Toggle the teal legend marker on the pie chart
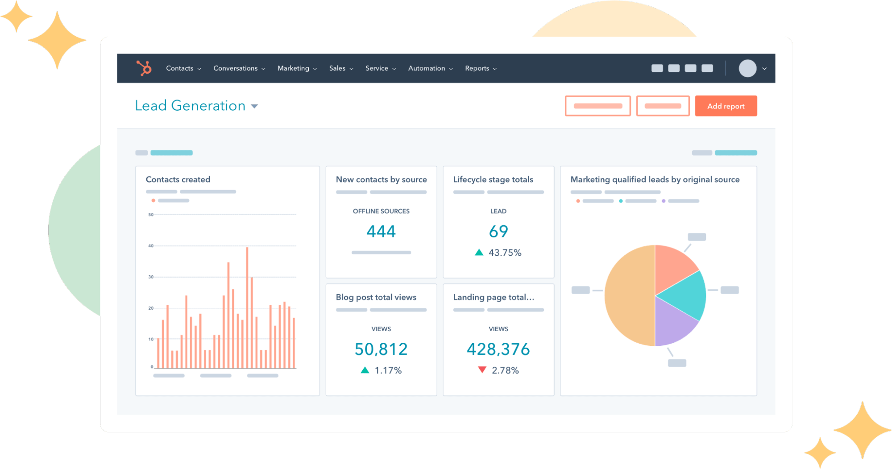Viewport: 892px width, 469px height. (621, 201)
